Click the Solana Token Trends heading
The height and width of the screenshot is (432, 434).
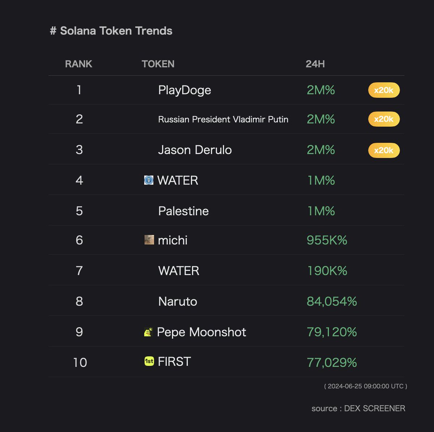111,31
